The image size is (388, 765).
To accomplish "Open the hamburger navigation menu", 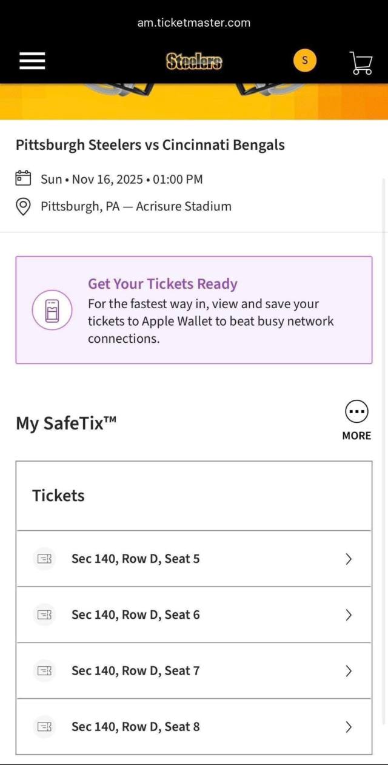I will (x=32, y=61).
